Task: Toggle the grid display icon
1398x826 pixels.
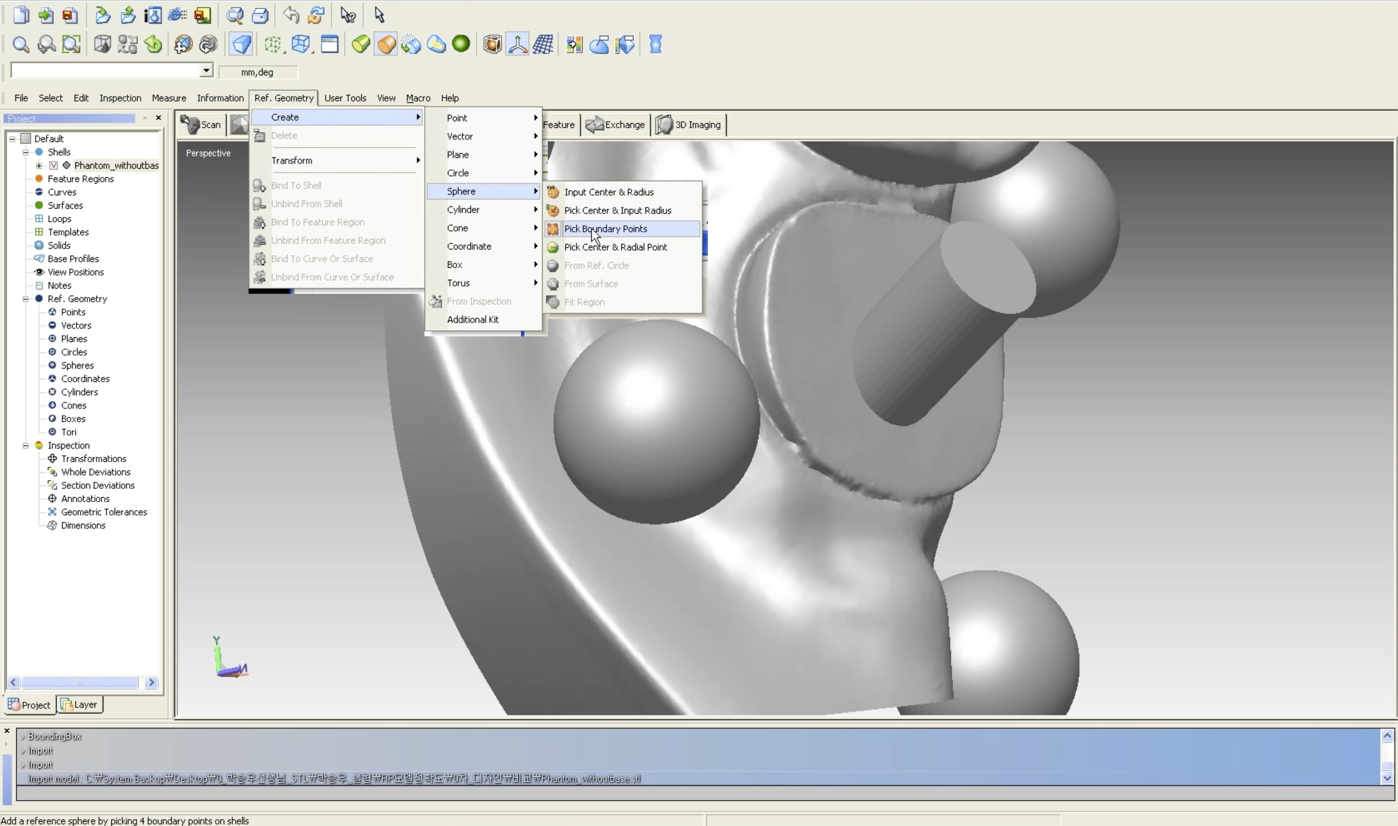Action: pos(542,44)
